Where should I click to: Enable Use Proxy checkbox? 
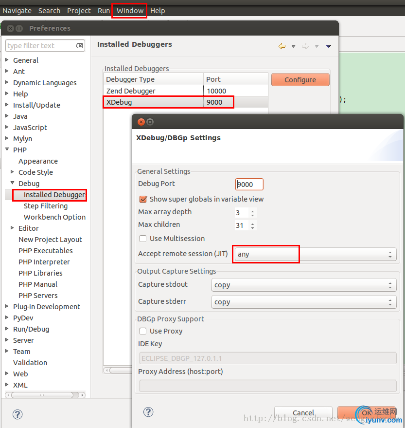pyautogui.click(x=143, y=331)
